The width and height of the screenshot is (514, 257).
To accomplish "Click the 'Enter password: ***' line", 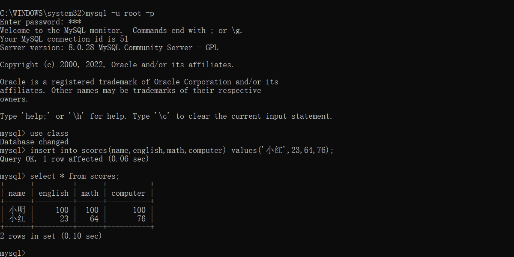I will pos(41,22).
